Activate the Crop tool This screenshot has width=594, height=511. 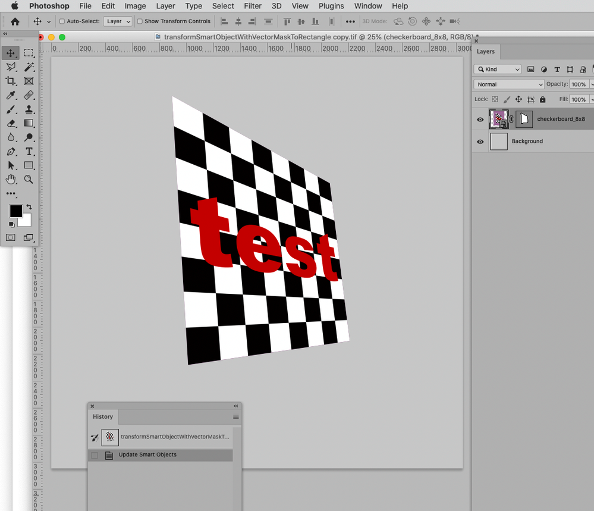11,81
